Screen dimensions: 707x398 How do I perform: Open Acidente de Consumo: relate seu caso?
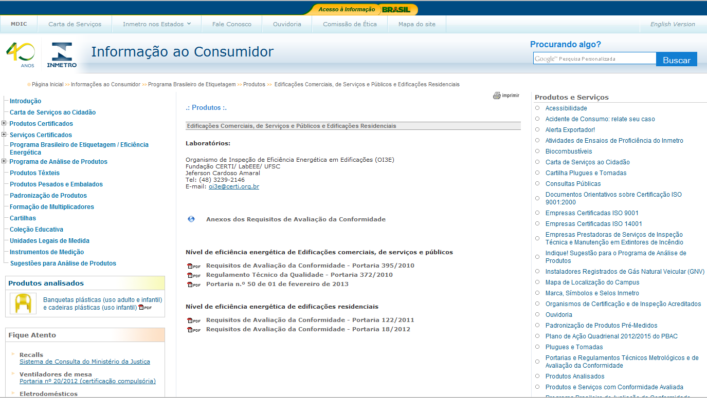[600, 119]
